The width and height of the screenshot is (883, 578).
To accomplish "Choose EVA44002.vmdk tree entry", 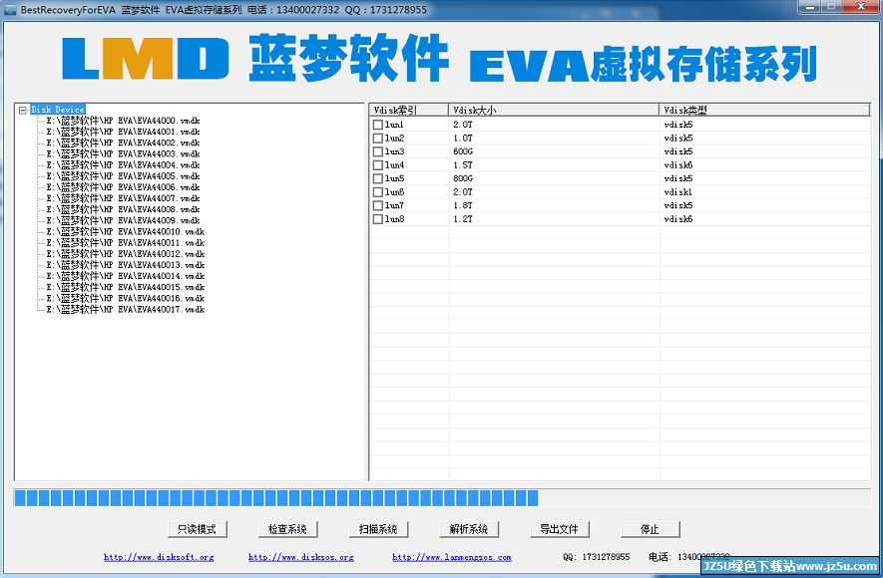I will pyautogui.click(x=123, y=143).
